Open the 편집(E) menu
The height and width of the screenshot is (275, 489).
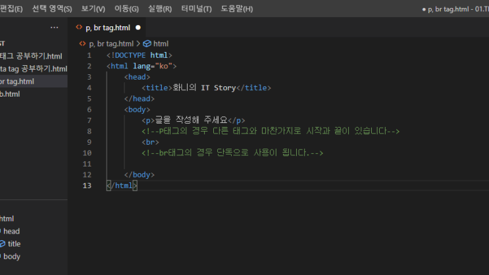[11, 9]
